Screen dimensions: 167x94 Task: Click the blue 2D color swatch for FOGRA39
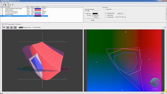pos(38,9)
